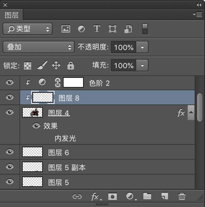Image resolution: width=205 pixels, height=207 pixels.
Task: Hide the 色阶 2 layer
Action: coord(10,82)
